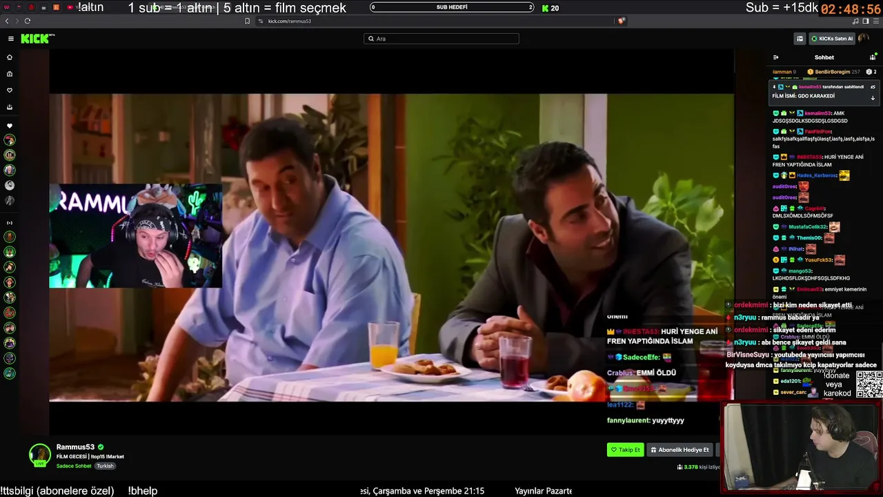
Task: Switch to the orange 'E' browser tab
Action: pyautogui.click(x=56, y=8)
